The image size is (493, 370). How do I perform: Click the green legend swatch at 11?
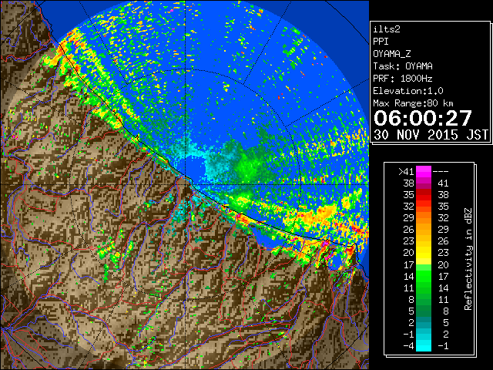pos(424,288)
